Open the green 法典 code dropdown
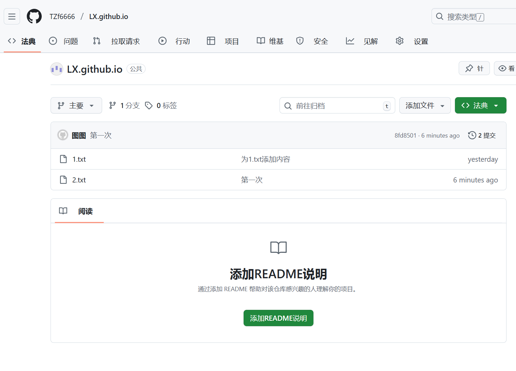 coord(480,106)
